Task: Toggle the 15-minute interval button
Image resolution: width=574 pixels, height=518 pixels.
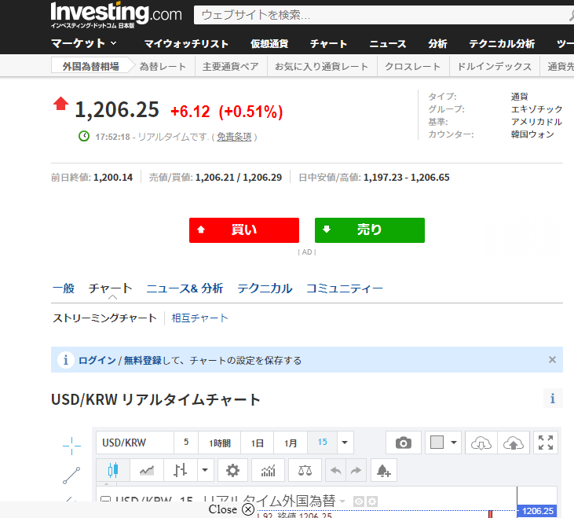Action: coord(322,443)
